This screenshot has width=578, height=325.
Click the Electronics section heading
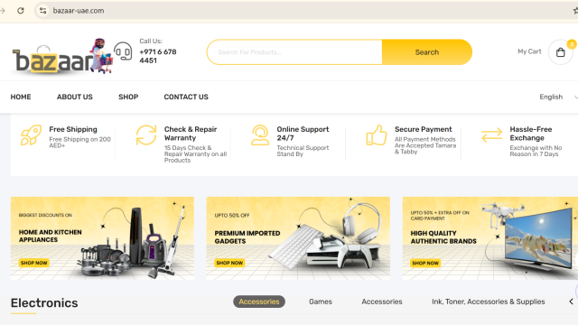[x=44, y=303]
